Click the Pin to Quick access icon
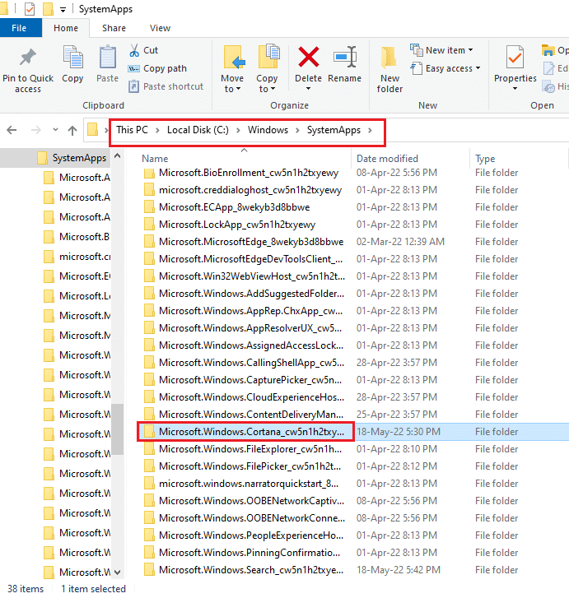 [27, 58]
